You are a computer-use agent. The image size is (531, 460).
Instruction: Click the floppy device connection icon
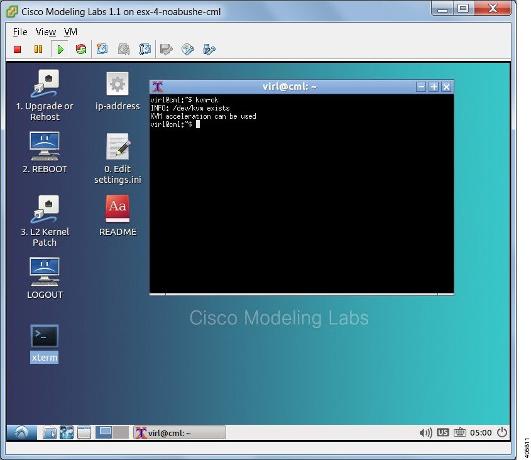pos(167,50)
